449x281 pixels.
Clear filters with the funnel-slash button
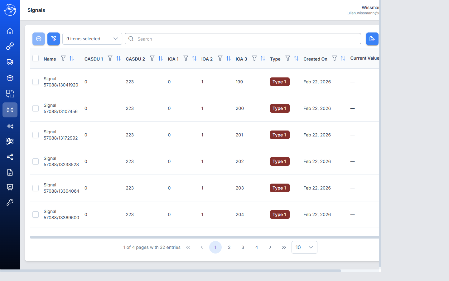pos(54,39)
